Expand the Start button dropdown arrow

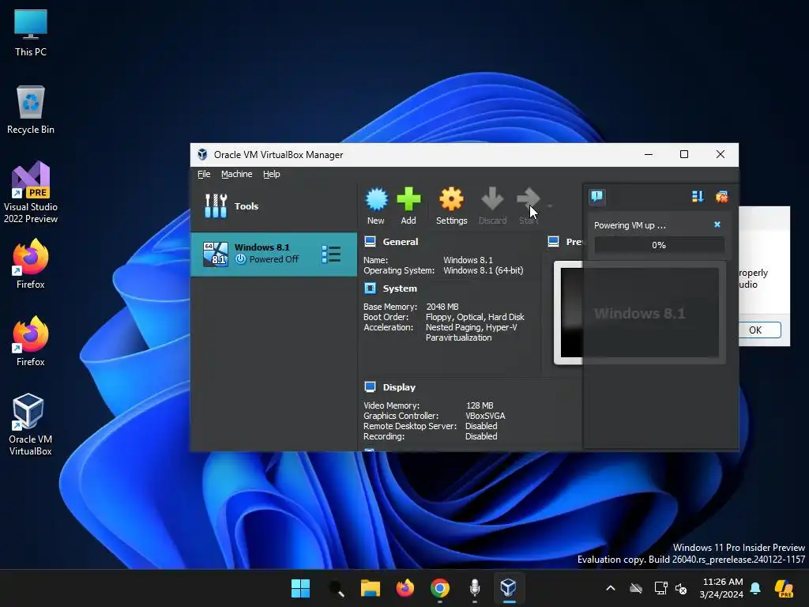coord(550,206)
